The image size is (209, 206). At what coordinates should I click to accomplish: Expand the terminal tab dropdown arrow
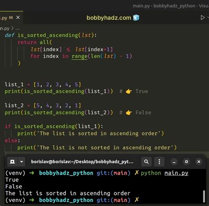22,162
